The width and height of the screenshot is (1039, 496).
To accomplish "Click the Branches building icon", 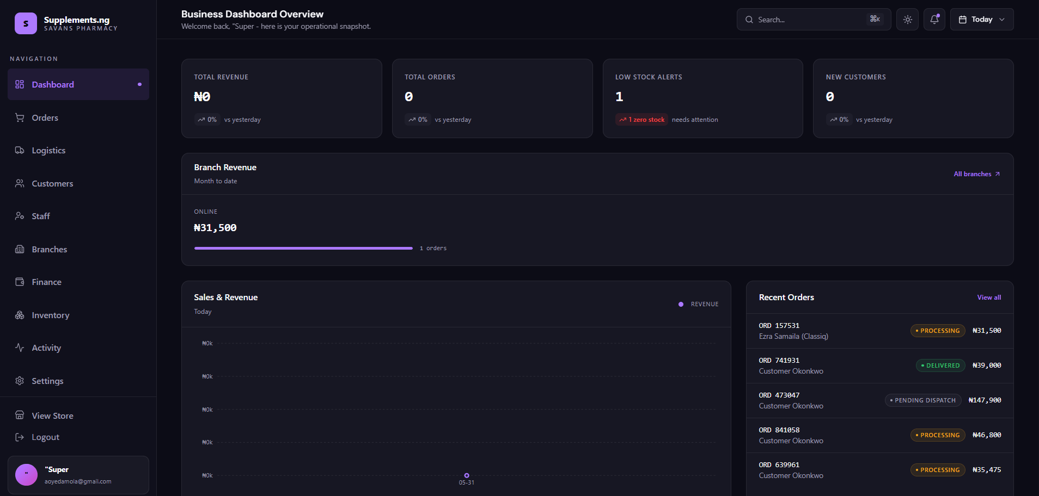I will (x=20, y=249).
